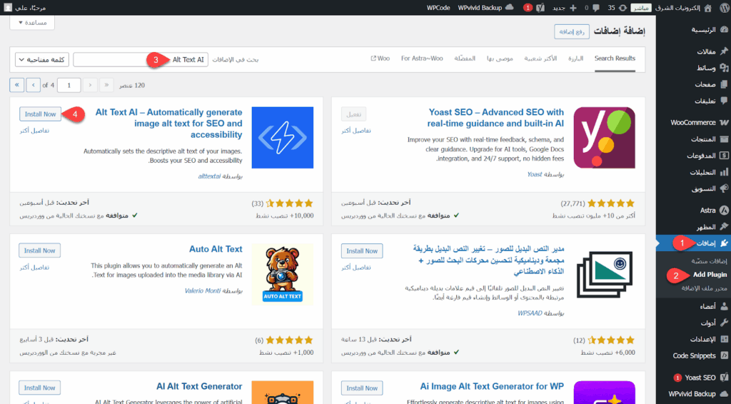Open Yoast SEO in the sidebar menu
Screen dimensions: 731x404
[700, 378]
